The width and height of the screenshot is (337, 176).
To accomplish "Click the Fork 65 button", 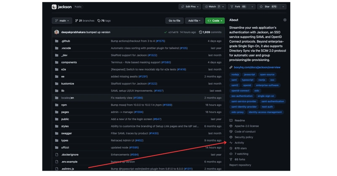I will point(238,7).
